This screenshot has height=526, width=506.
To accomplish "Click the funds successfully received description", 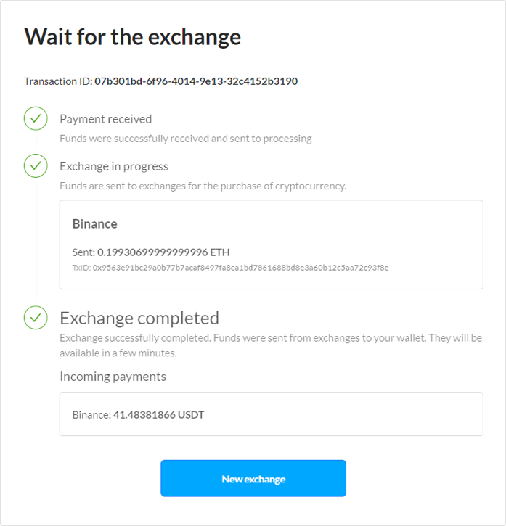I will tap(185, 138).
